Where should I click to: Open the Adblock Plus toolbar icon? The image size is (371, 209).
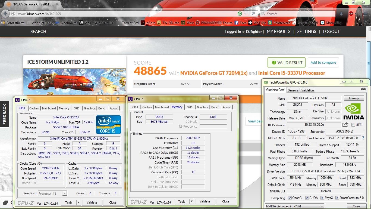351,14
